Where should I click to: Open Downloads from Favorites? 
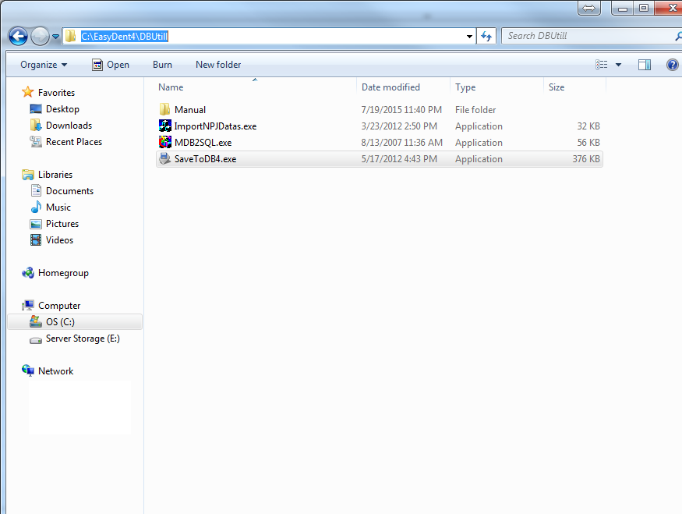[69, 126]
